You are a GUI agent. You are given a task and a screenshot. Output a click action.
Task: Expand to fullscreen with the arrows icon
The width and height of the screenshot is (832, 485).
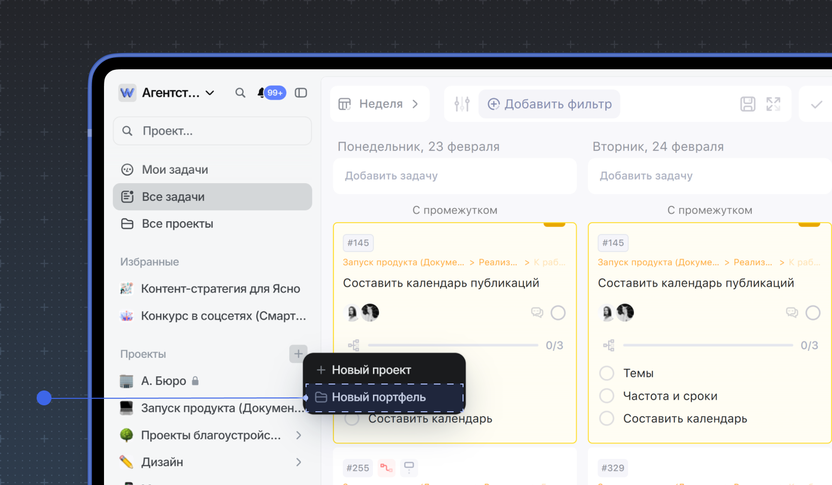tap(773, 104)
